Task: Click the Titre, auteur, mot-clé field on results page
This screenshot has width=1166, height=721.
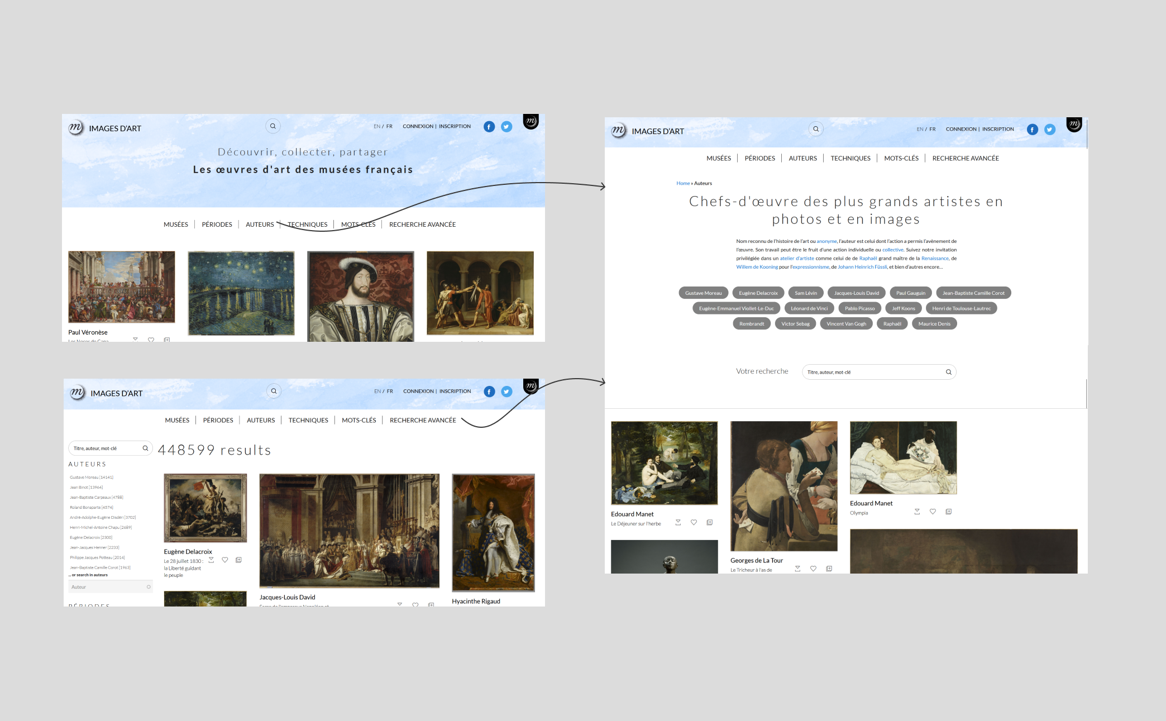Action: click(x=110, y=448)
